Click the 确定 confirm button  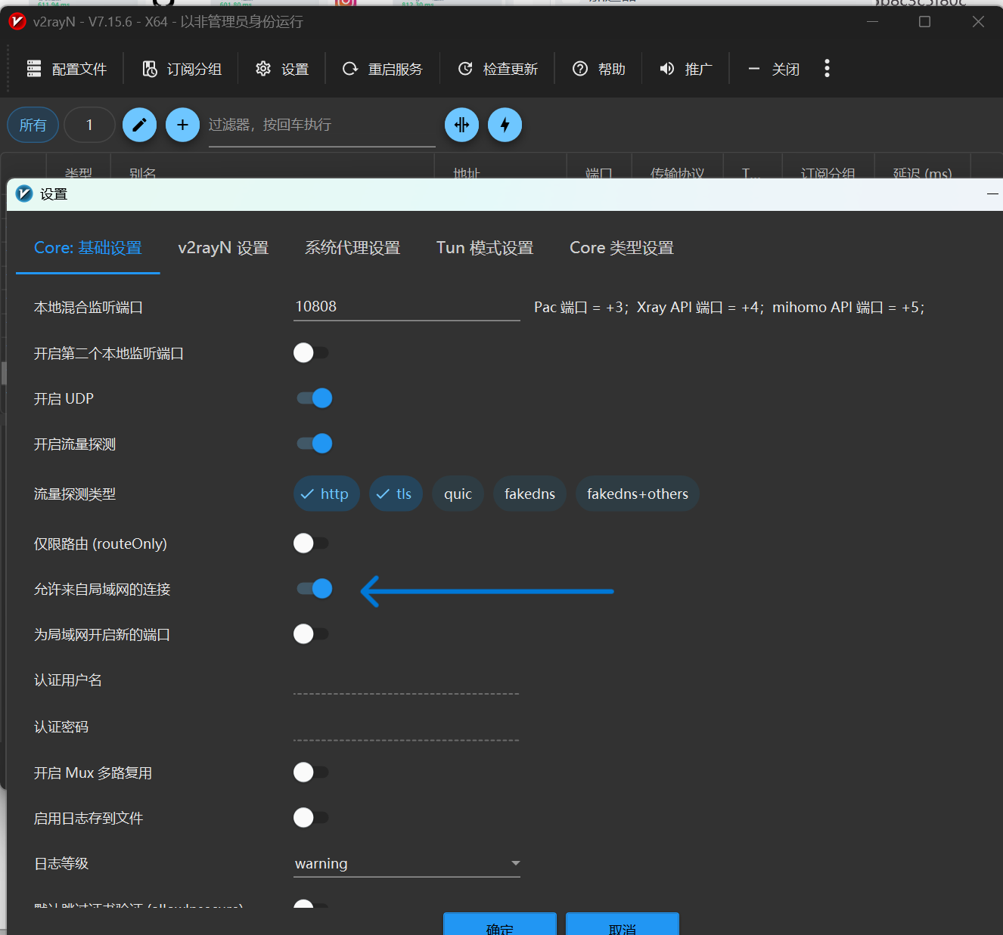coord(499,925)
